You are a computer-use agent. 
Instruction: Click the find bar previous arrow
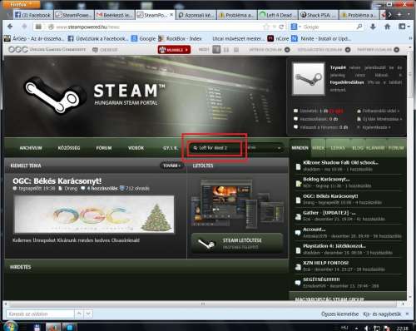click(x=79, y=314)
